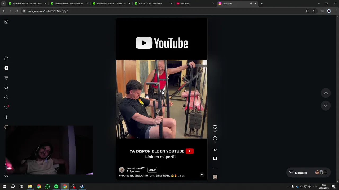Screen dimensions: 339x190
Task: Like the reel with the heart icon
Action: pos(215,127)
